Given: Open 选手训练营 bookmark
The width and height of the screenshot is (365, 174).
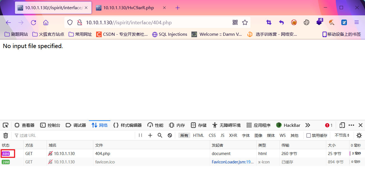Looking at the screenshot, I should click(272, 34).
